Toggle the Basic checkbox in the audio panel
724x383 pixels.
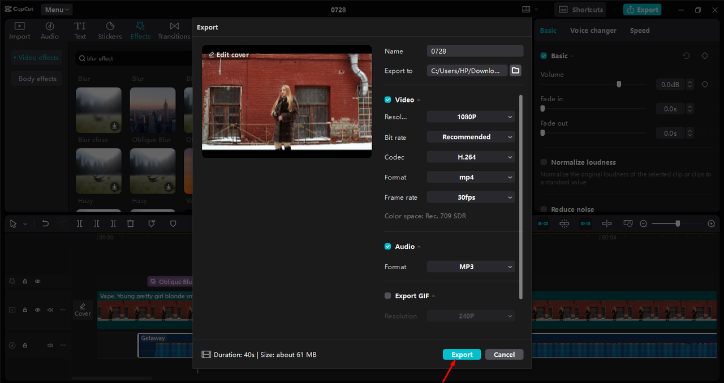[x=544, y=56]
